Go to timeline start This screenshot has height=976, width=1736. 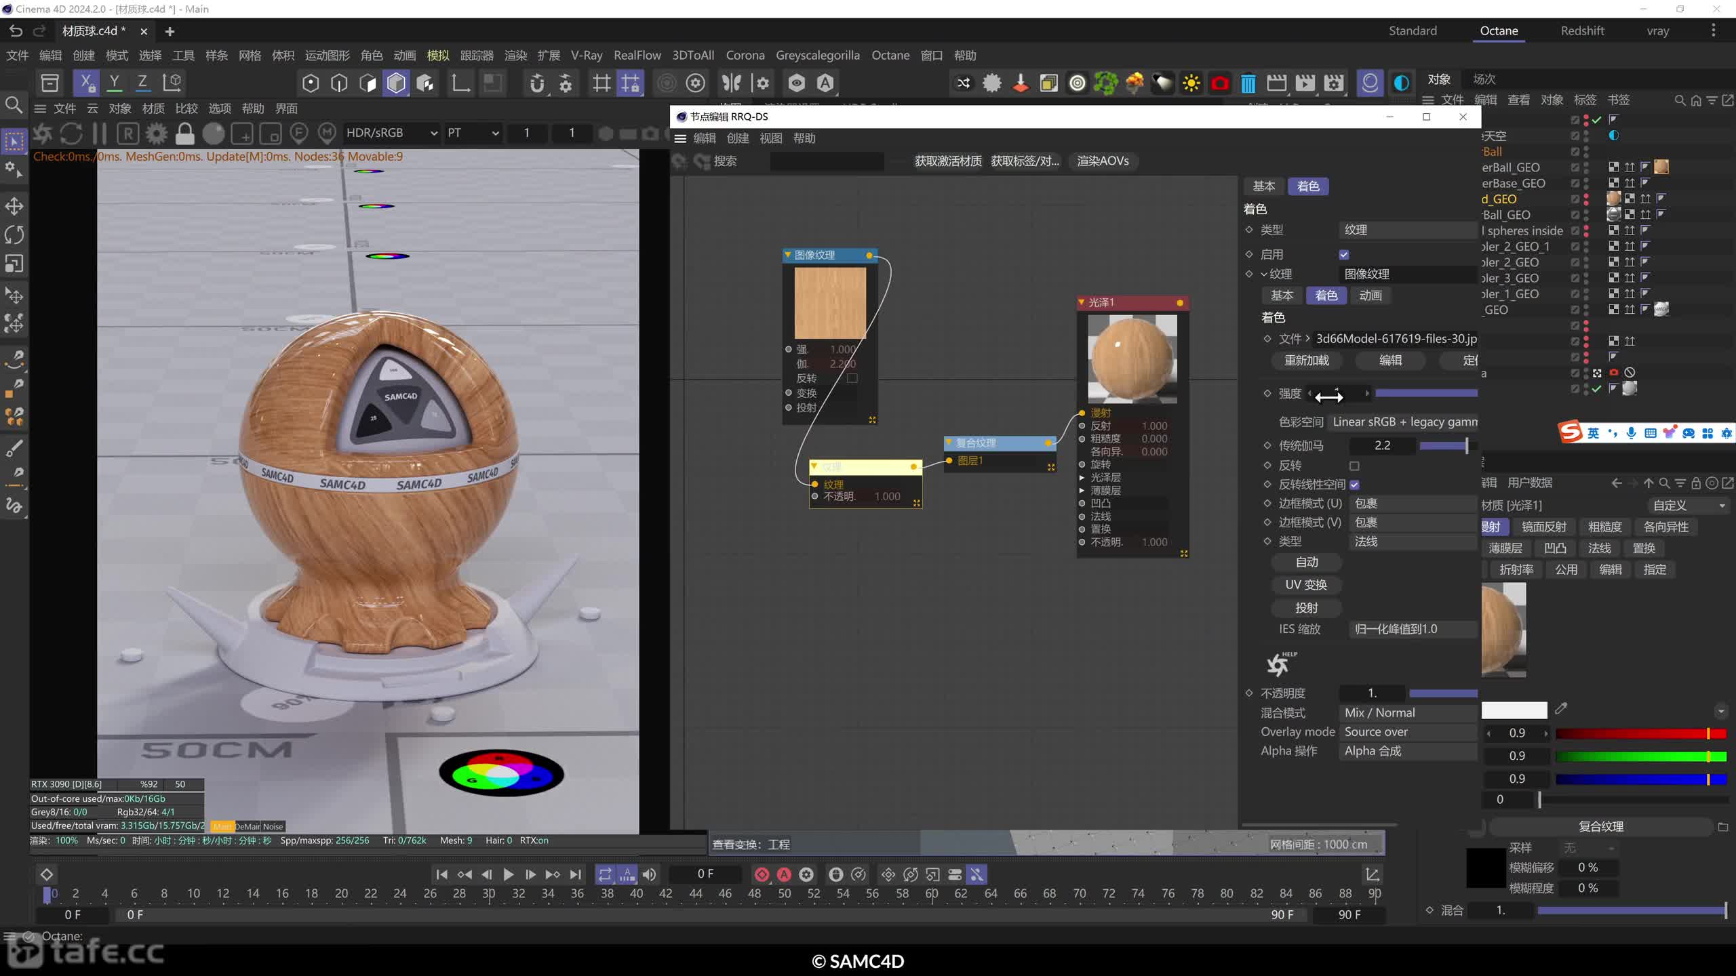click(441, 874)
